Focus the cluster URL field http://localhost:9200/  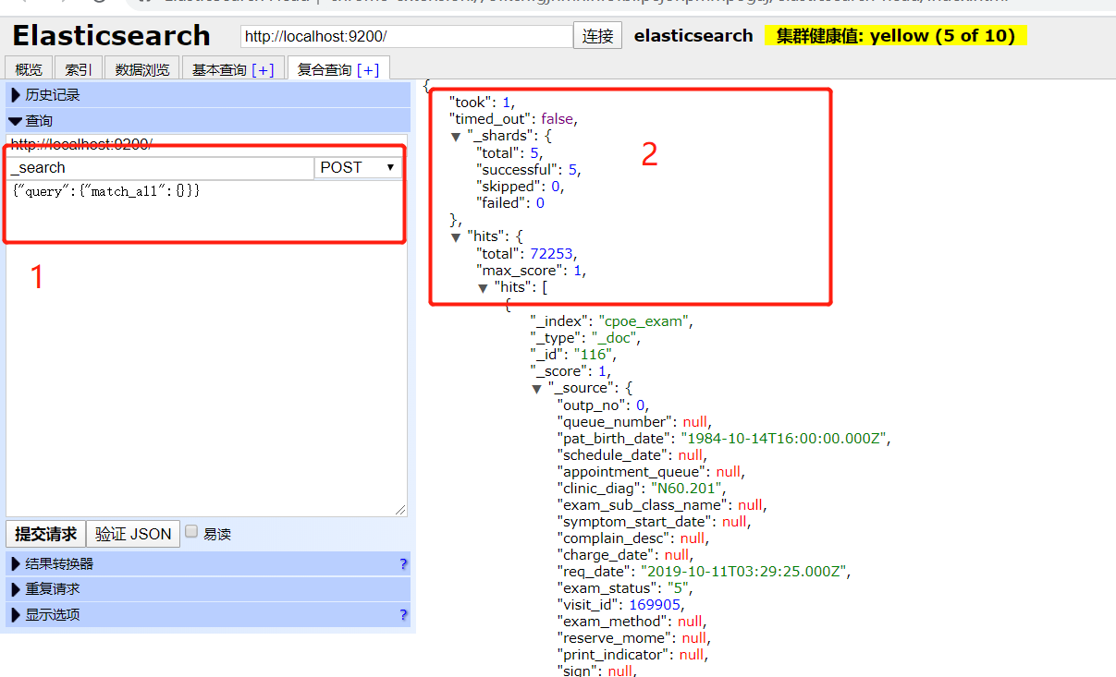407,36
